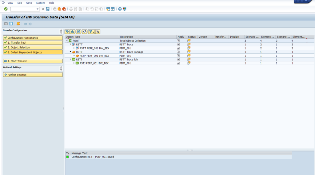Viewport: 315px width, 175px height.
Task: Toggle Apply checkbox for RSTT Trace Job
Action: 178,60
